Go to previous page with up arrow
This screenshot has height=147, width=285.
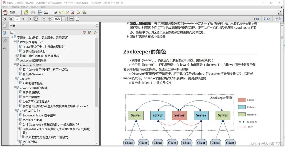(x=5, y=19)
